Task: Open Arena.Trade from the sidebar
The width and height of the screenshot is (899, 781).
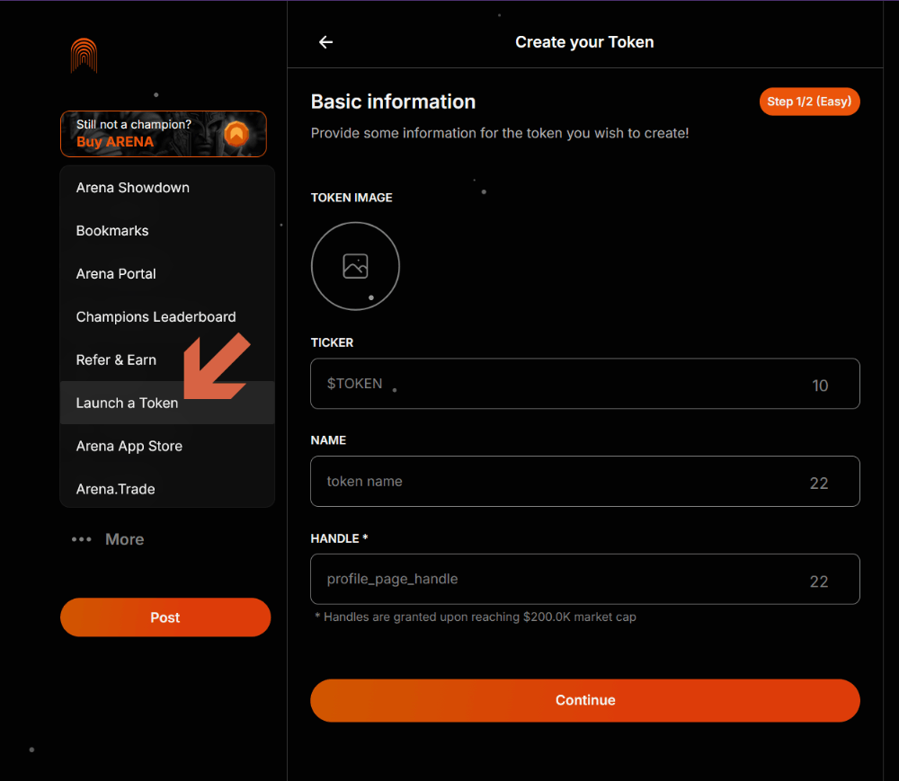Action: pos(115,490)
